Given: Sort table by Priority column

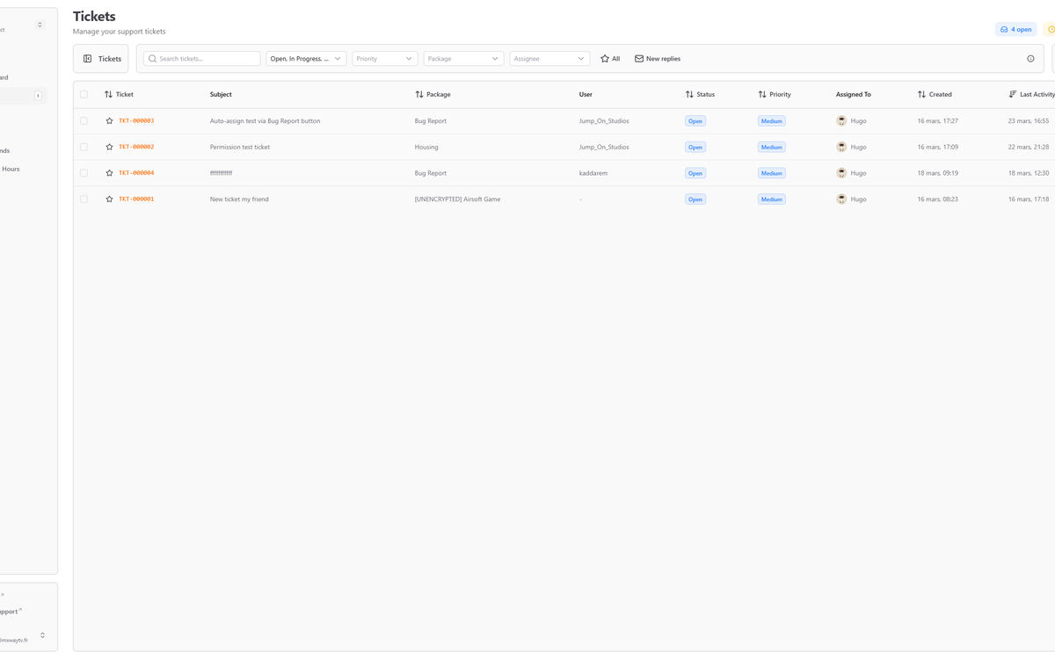Looking at the screenshot, I should point(775,94).
